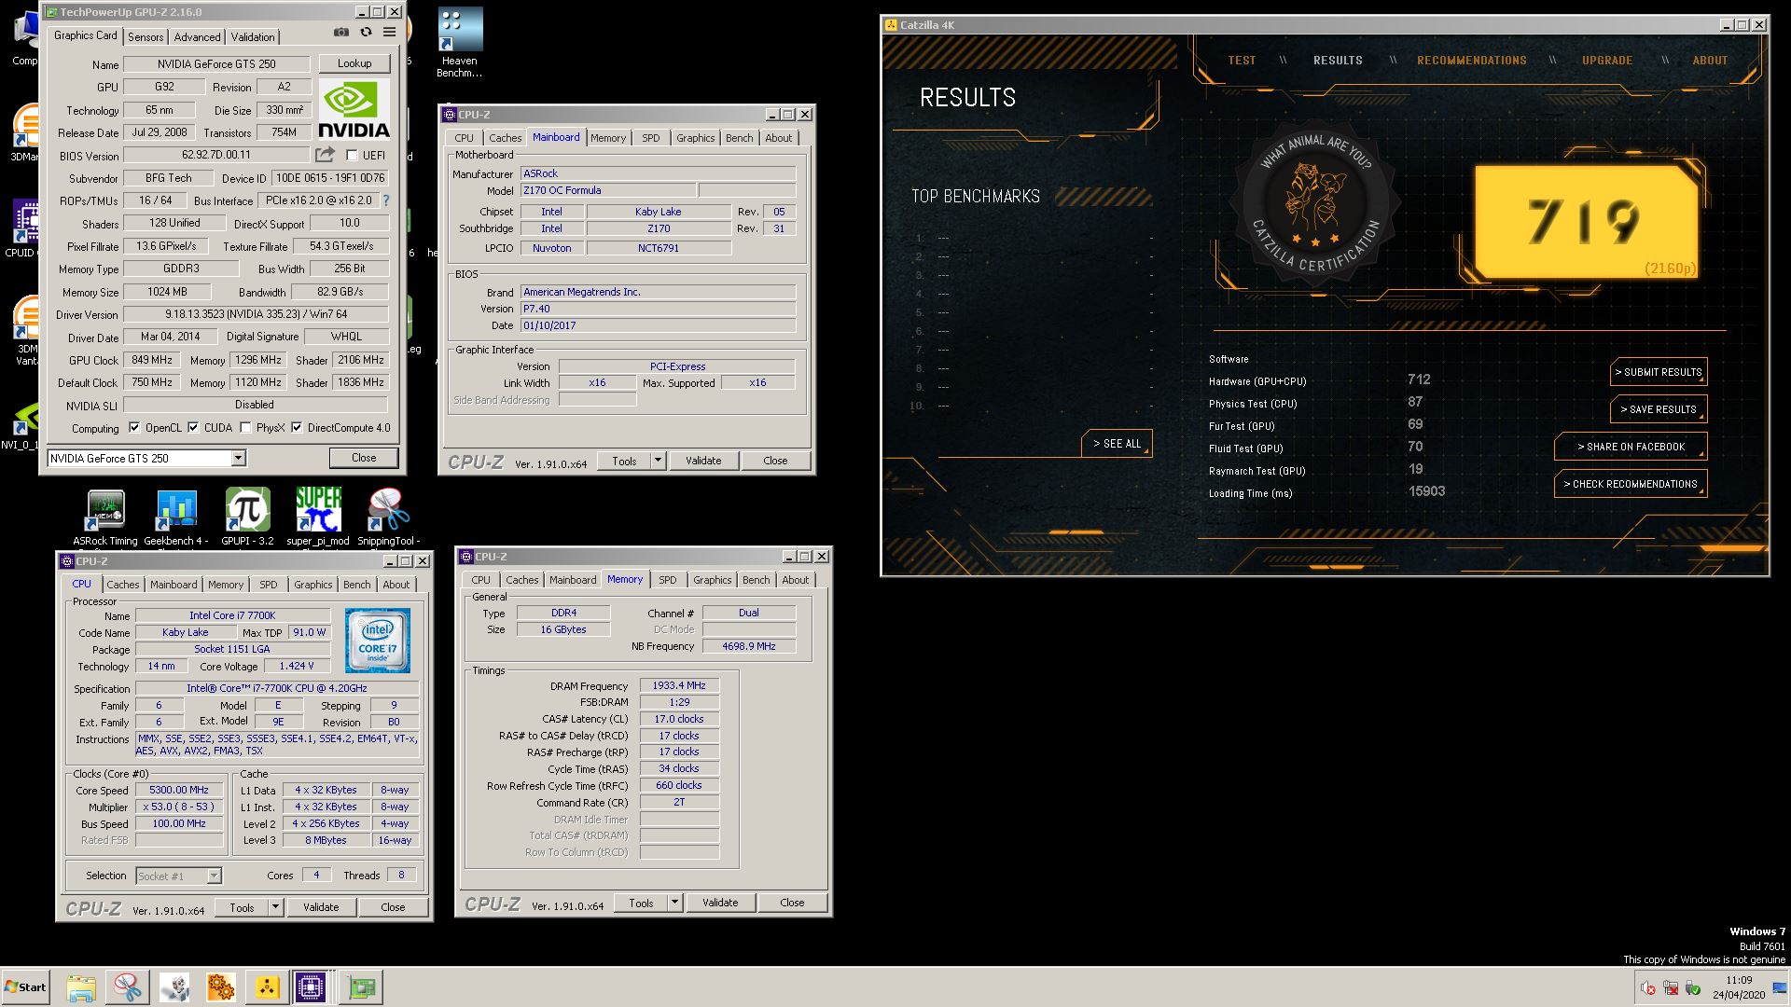Click Validate in Memory CPU-Z window

coord(720,903)
